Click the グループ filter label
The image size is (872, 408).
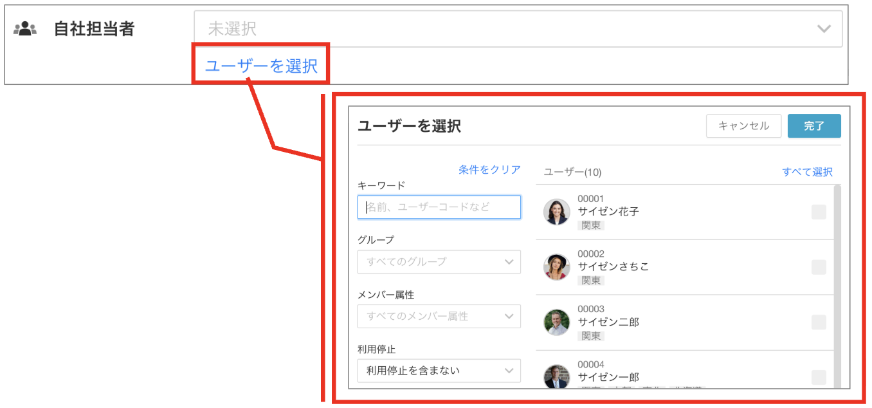pos(376,239)
